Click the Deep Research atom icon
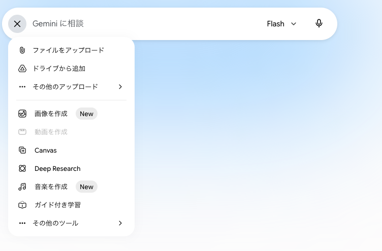Screen dimensions: 382x251 (x=22, y=168)
